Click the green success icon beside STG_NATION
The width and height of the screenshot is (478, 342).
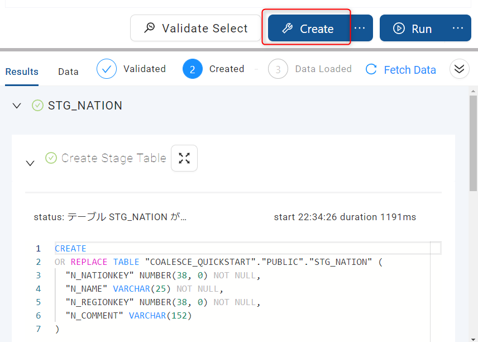click(37, 105)
